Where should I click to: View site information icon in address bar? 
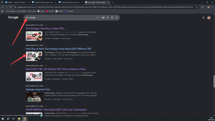pos(15,7)
